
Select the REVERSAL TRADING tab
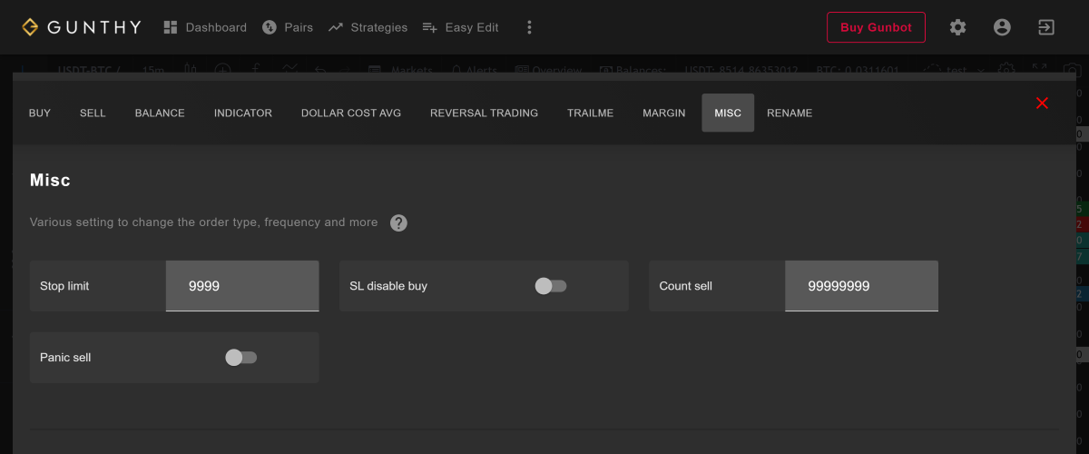(484, 113)
